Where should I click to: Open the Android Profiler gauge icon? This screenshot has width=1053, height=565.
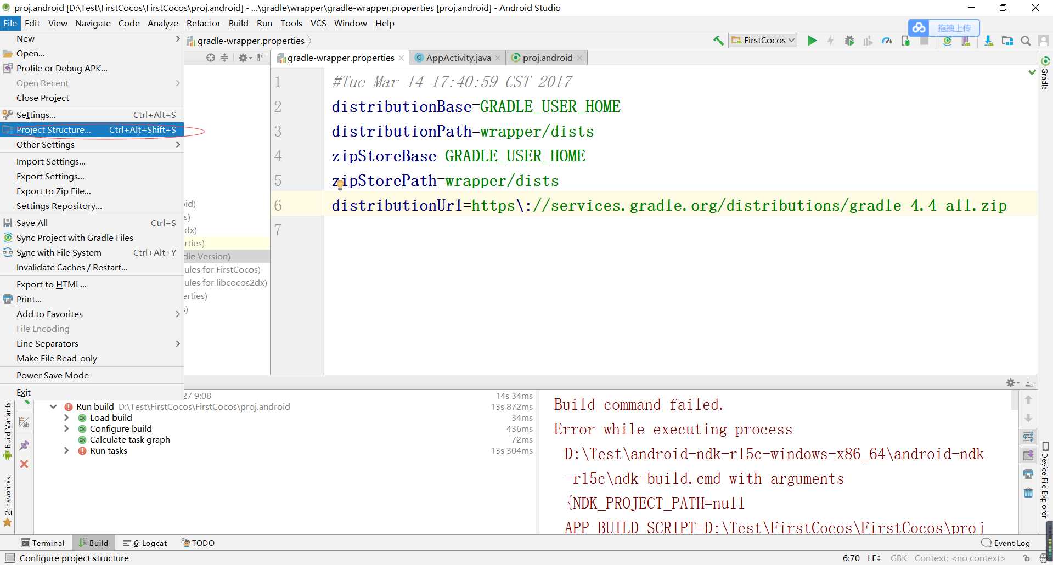click(887, 41)
